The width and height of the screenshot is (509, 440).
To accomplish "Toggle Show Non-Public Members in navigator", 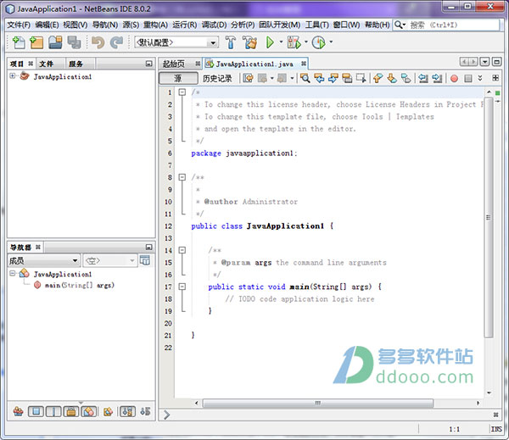I will click(x=71, y=411).
